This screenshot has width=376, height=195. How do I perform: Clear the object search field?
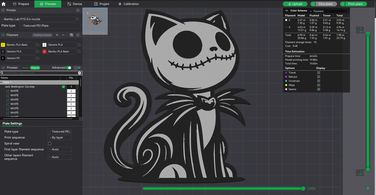click(x=80, y=73)
